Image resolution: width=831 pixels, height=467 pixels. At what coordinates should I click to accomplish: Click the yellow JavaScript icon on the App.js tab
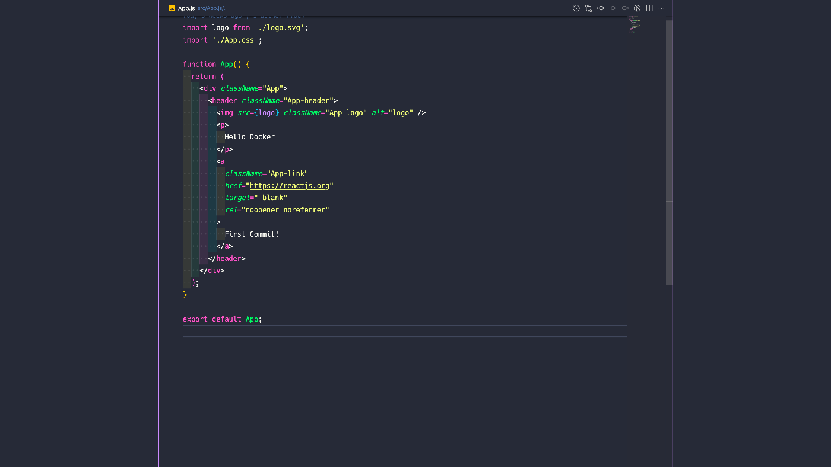click(x=172, y=8)
